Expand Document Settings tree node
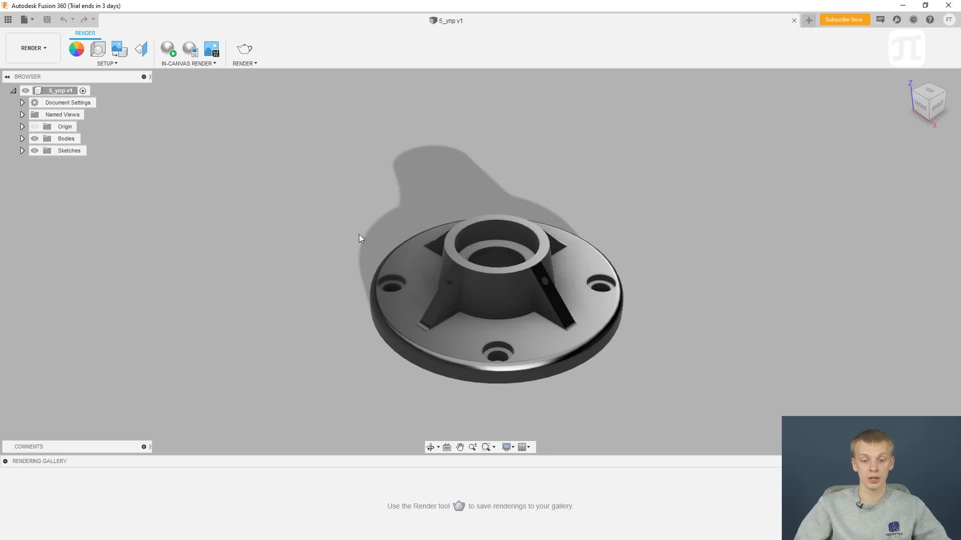The width and height of the screenshot is (961, 540). point(22,102)
